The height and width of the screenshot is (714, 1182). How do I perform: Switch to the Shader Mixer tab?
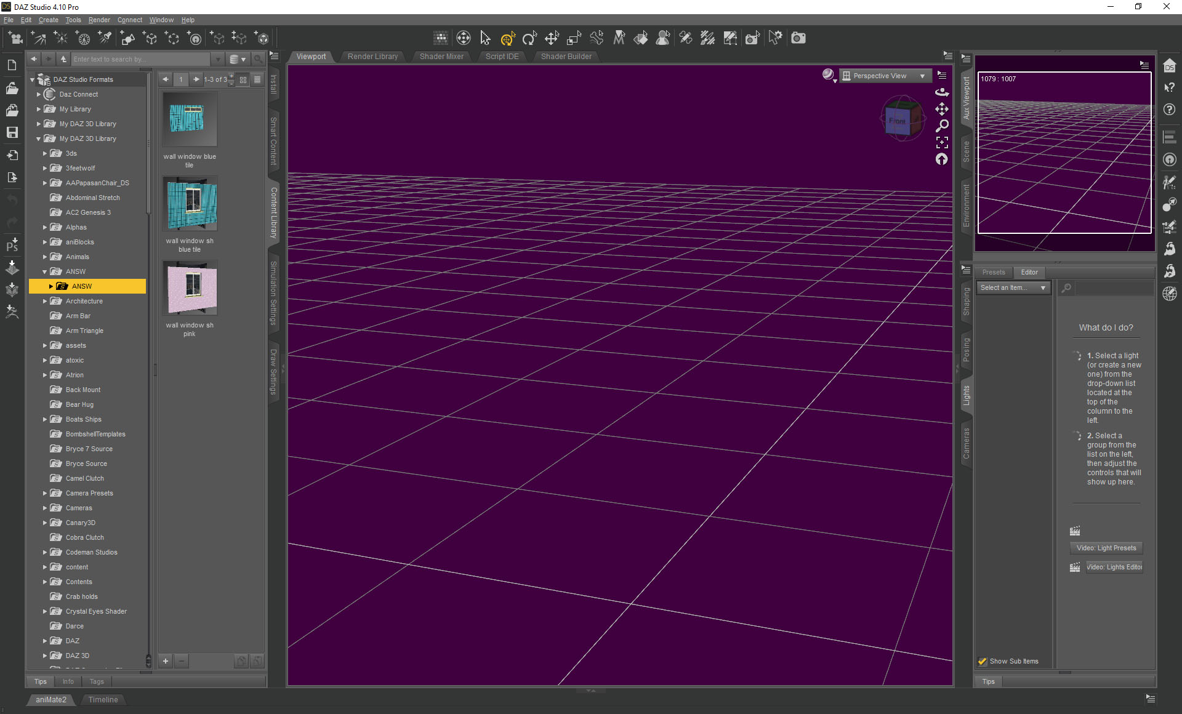pyautogui.click(x=441, y=56)
